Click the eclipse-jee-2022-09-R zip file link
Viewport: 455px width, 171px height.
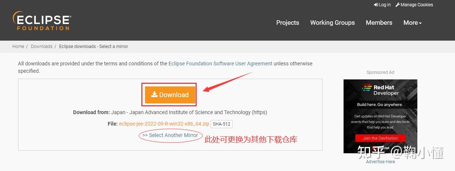coord(164,124)
